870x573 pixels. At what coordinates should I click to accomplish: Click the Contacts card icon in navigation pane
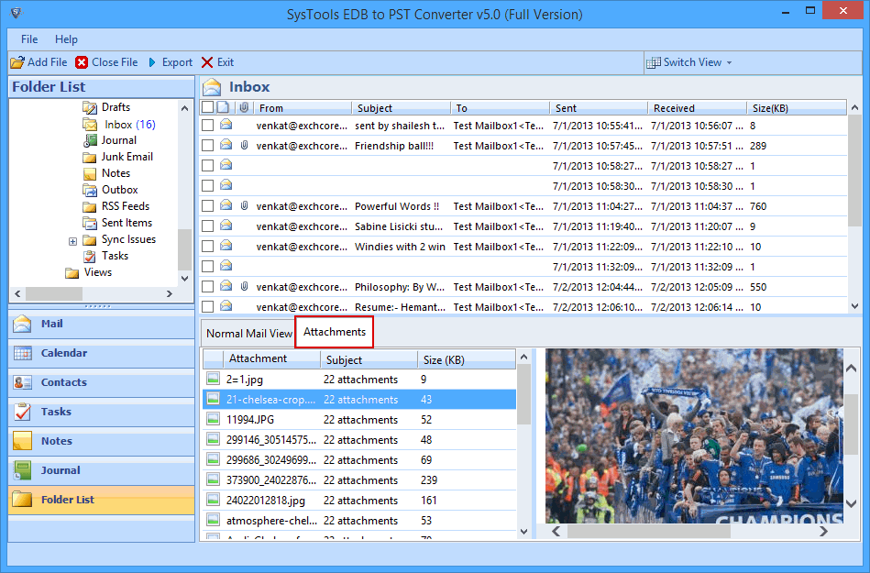coord(23,382)
